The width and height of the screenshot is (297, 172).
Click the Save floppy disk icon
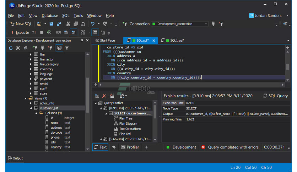pyautogui.click(x=51, y=24)
